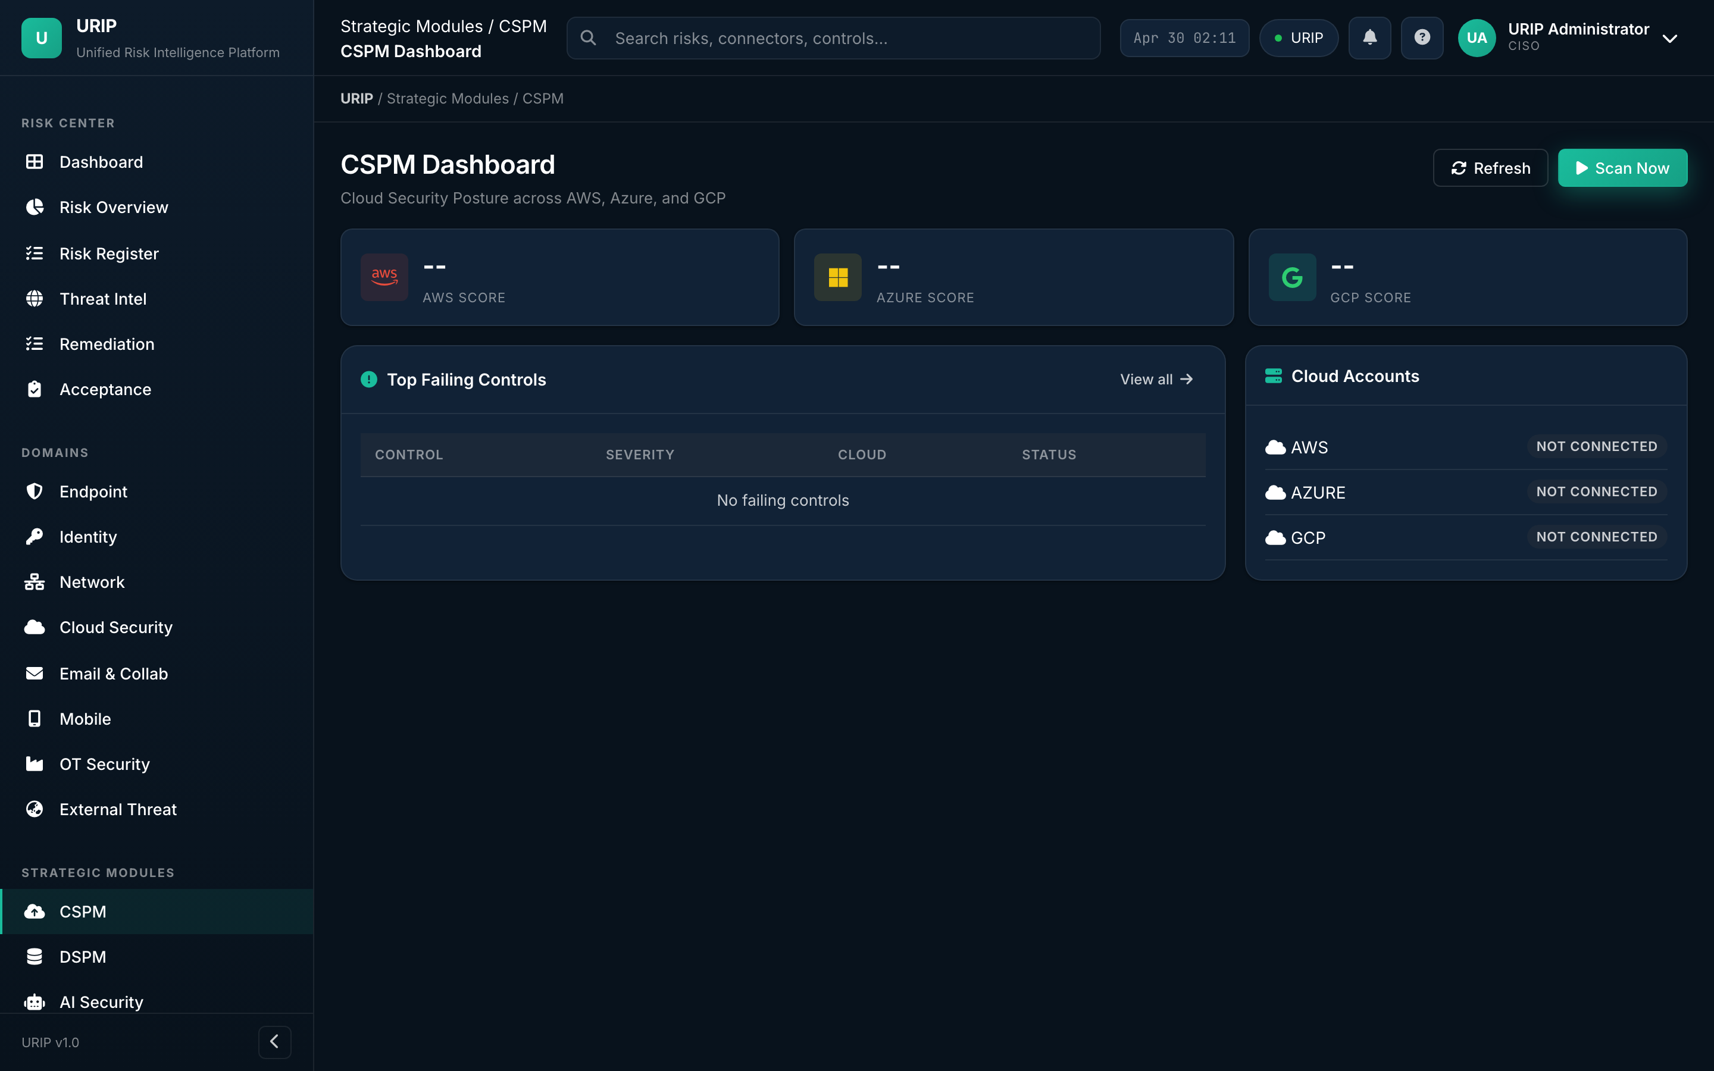This screenshot has height=1071, width=1714.
Task: Open the Acceptance page
Action: (x=157, y=389)
